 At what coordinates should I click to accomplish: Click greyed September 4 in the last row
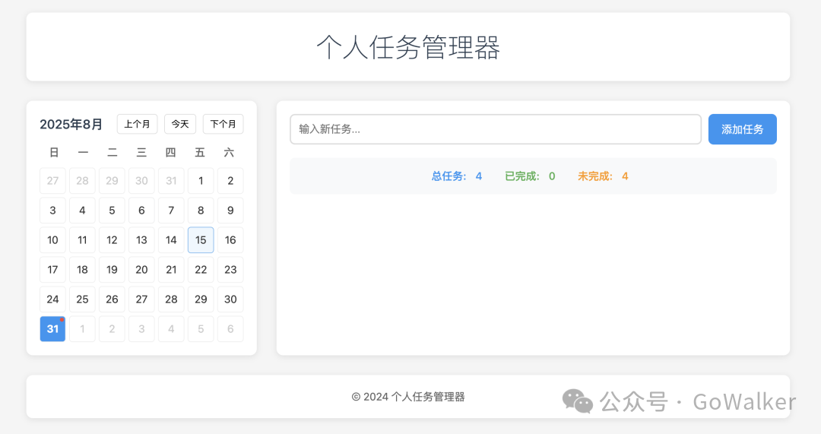tap(171, 329)
